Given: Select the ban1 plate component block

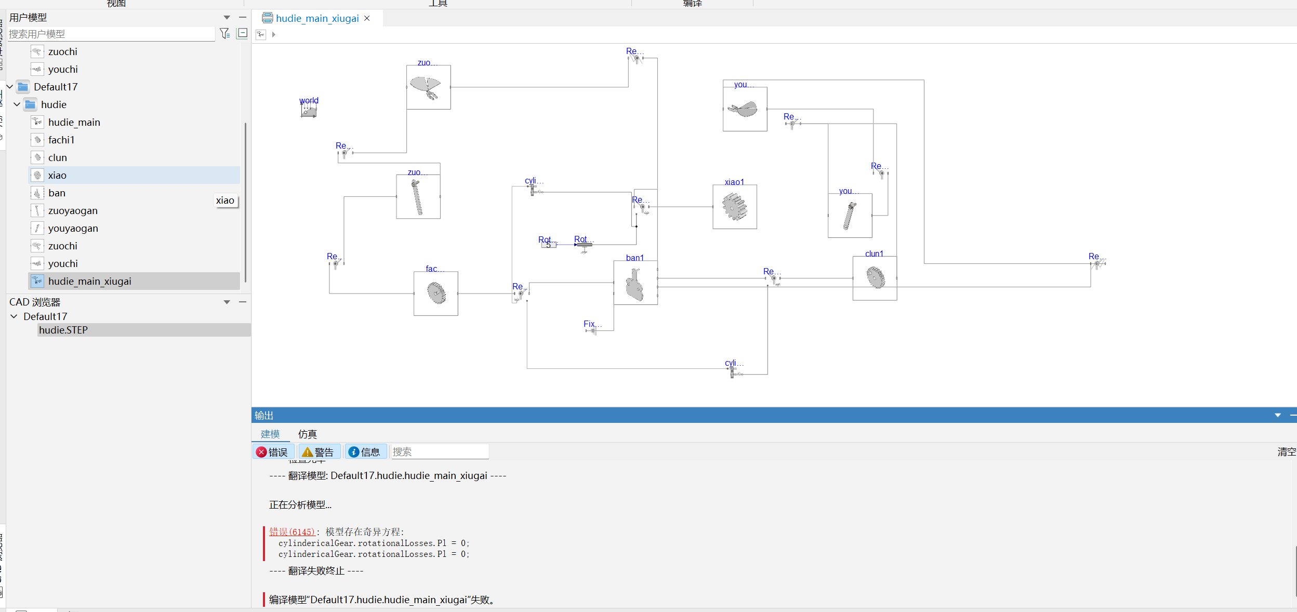Looking at the screenshot, I should pos(636,283).
